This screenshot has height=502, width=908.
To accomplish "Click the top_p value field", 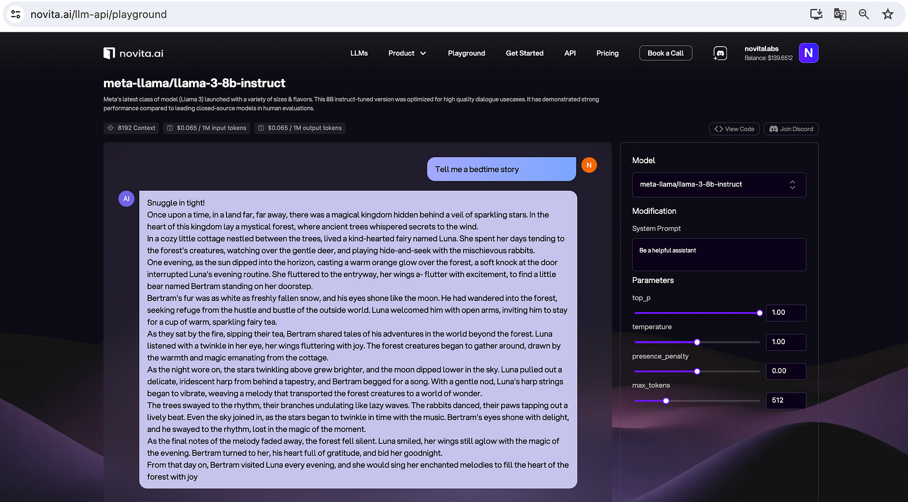I will point(786,313).
